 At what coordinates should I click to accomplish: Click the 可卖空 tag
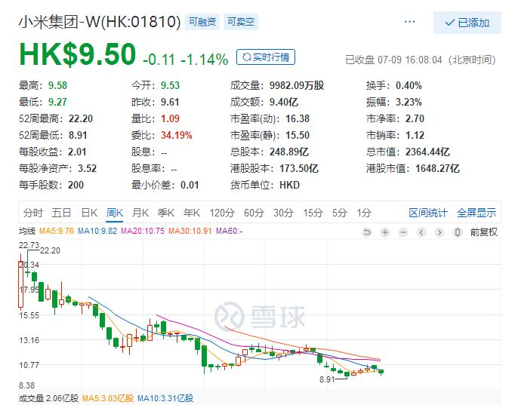click(241, 22)
